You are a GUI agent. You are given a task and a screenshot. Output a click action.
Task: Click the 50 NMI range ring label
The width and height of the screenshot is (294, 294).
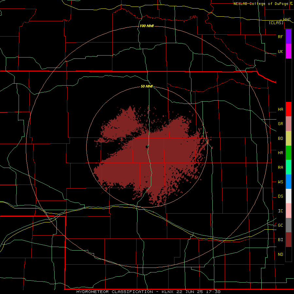(x=147, y=86)
